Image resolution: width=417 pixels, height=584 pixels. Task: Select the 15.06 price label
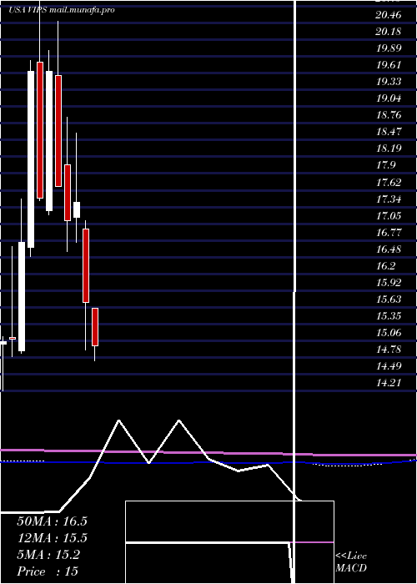click(x=389, y=333)
